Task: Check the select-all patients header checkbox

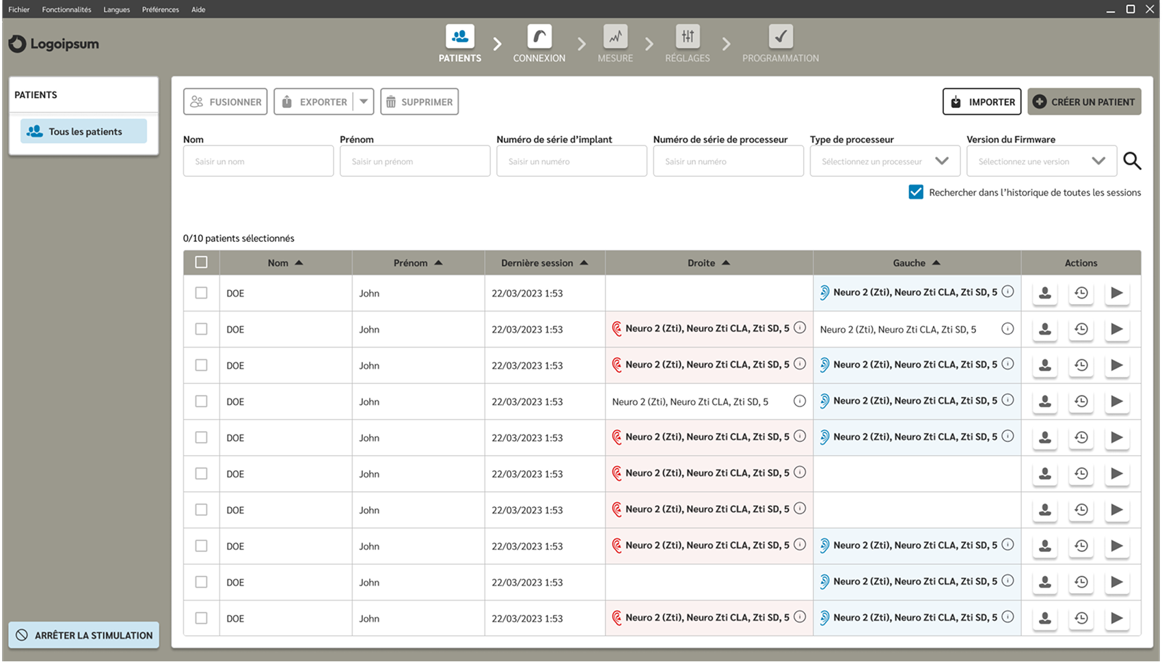Action: point(201,262)
